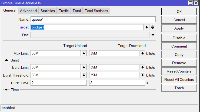
Task: Open Burst Threshold download dropdown
Action: click(x=142, y=75)
